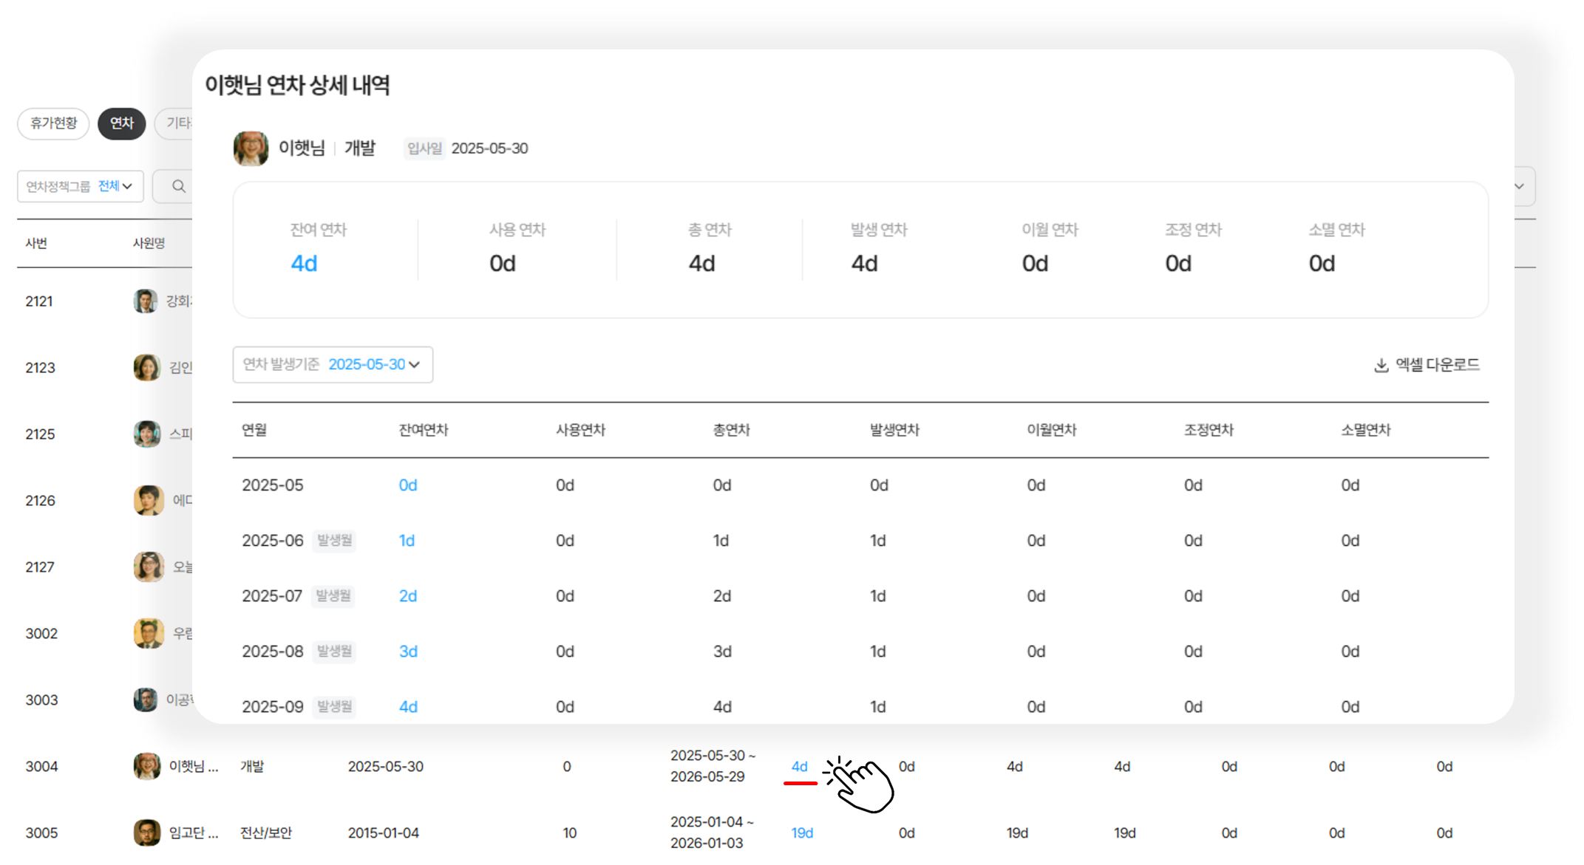The width and height of the screenshot is (1584, 865).
Task: Open the 연차정책그룹 dropdown
Action: point(80,186)
